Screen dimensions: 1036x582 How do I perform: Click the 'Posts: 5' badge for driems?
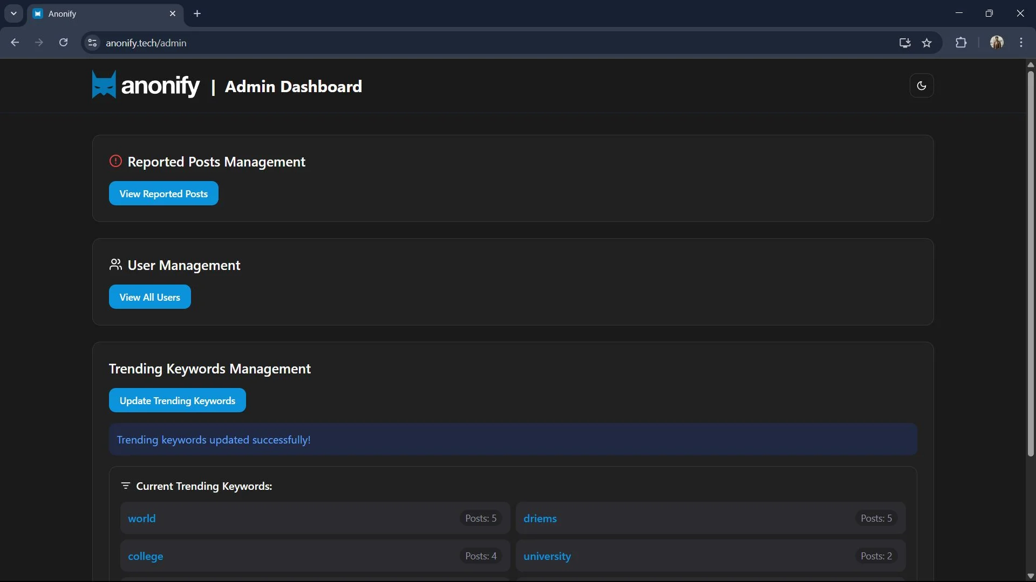click(x=876, y=518)
